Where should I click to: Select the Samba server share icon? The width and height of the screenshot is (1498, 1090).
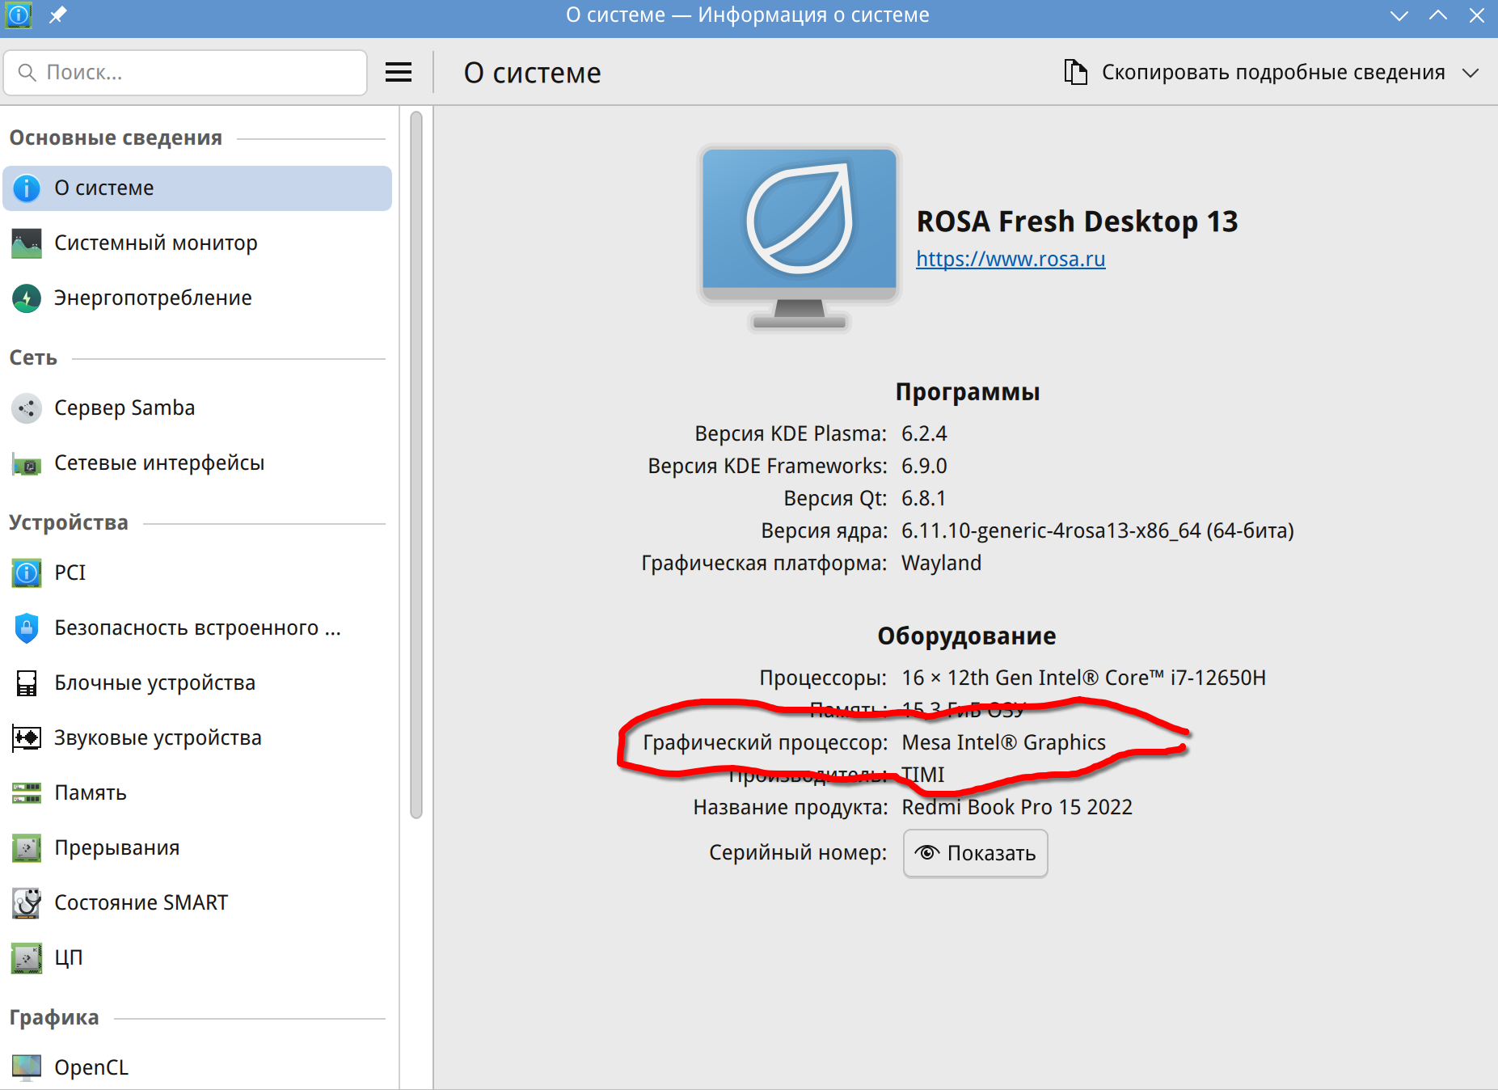27,408
